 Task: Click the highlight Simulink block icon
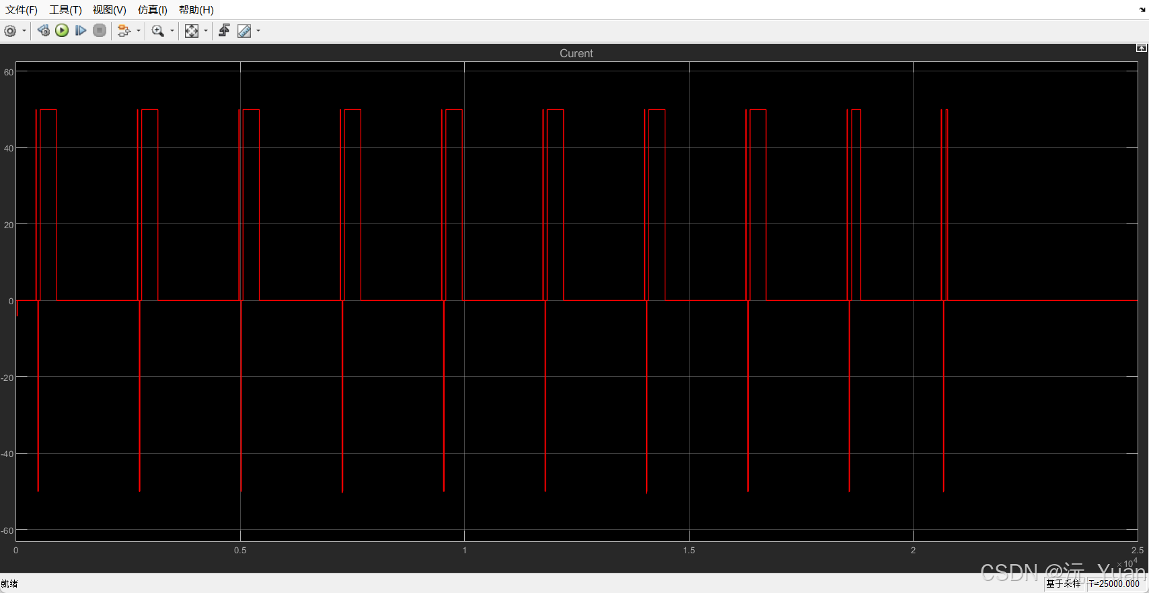click(x=124, y=31)
